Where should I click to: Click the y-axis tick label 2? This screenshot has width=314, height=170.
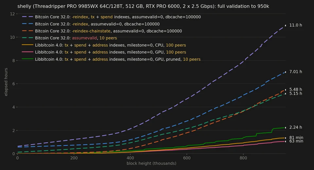coord(14,130)
